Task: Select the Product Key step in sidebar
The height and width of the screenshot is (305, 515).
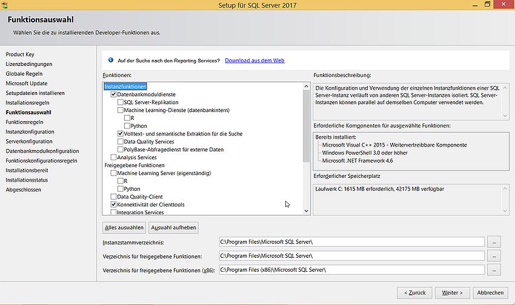Action: point(20,54)
